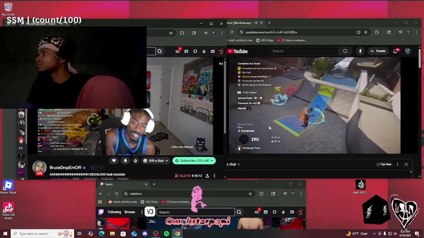Click the search magnifier in lower Twitch window
Viewport: 424px width, 238px height.
(x=238, y=212)
